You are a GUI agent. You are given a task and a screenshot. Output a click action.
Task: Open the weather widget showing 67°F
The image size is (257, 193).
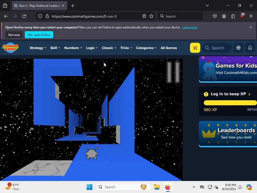(x=12, y=187)
